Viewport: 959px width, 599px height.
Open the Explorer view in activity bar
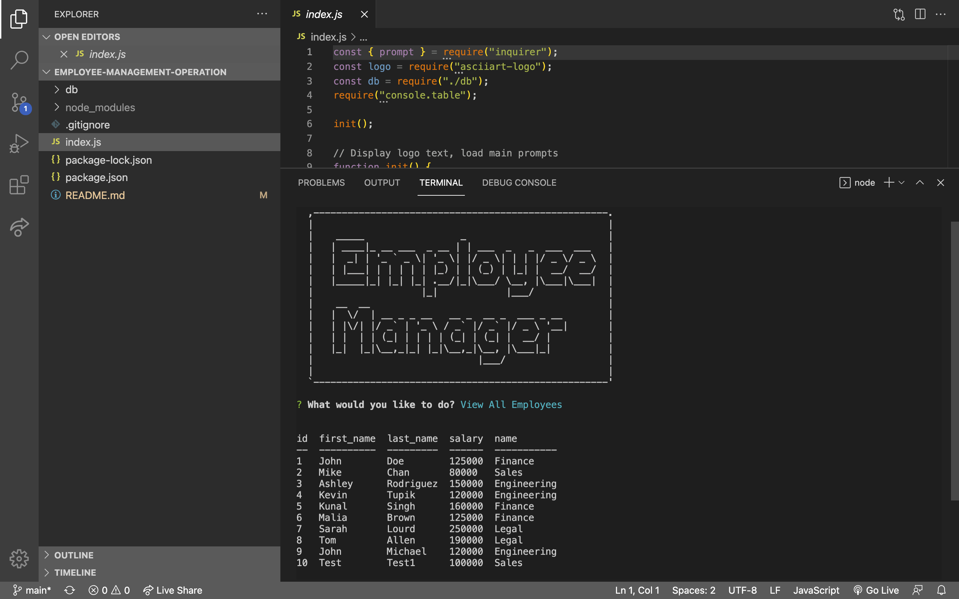19,19
